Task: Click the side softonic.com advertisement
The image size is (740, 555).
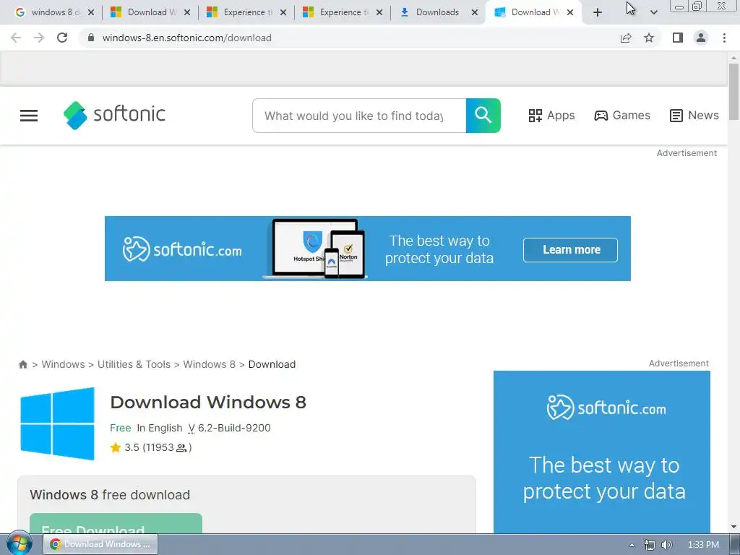Action: pos(602,452)
